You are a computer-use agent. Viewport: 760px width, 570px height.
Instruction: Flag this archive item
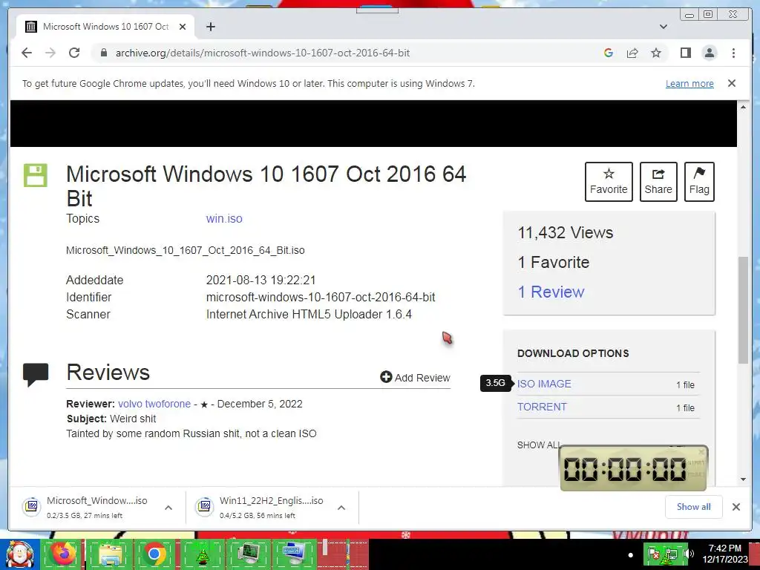click(699, 182)
